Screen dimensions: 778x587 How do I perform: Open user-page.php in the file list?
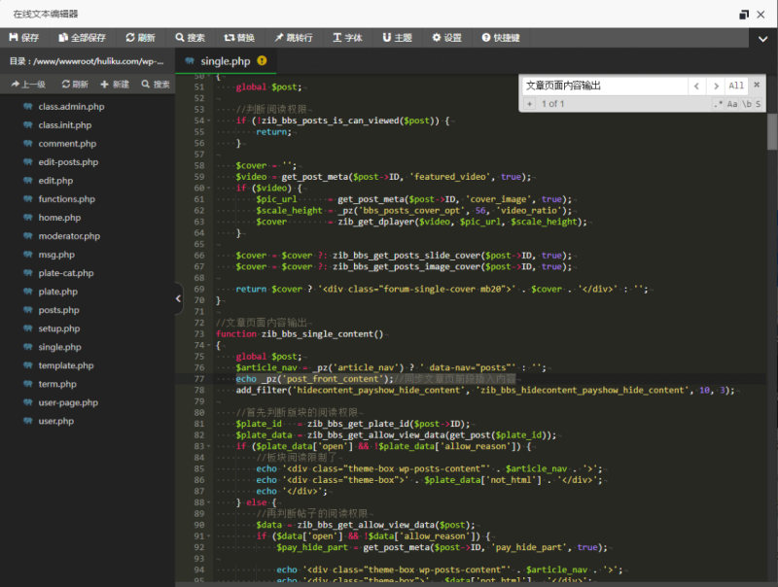pos(68,402)
